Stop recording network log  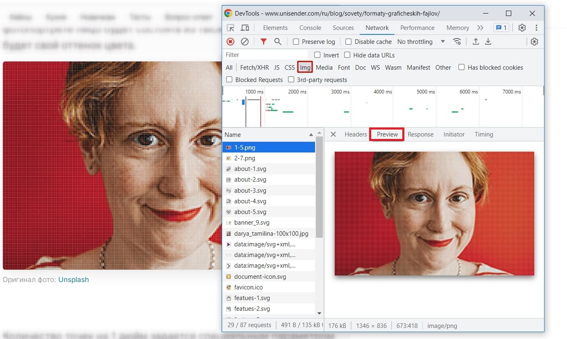tap(231, 41)
